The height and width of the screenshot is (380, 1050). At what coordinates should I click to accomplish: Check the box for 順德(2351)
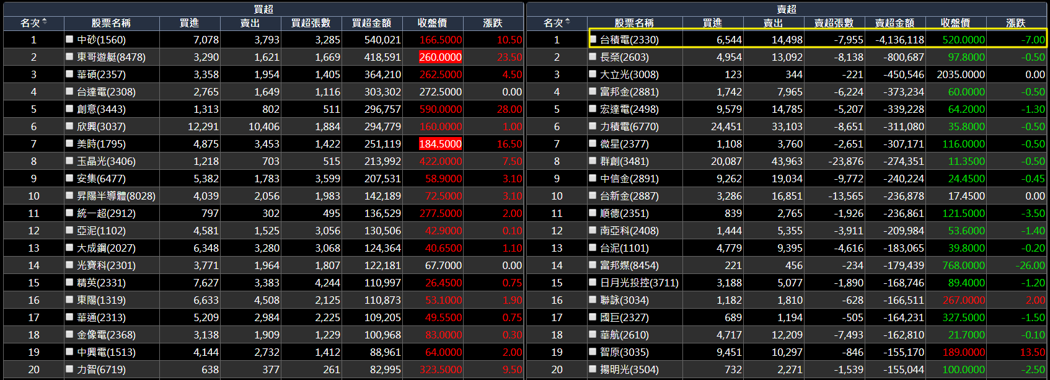(593, 213)
